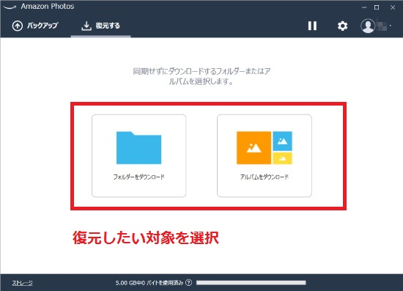Click the blue folder icon
403x291 pixels.
138,148
